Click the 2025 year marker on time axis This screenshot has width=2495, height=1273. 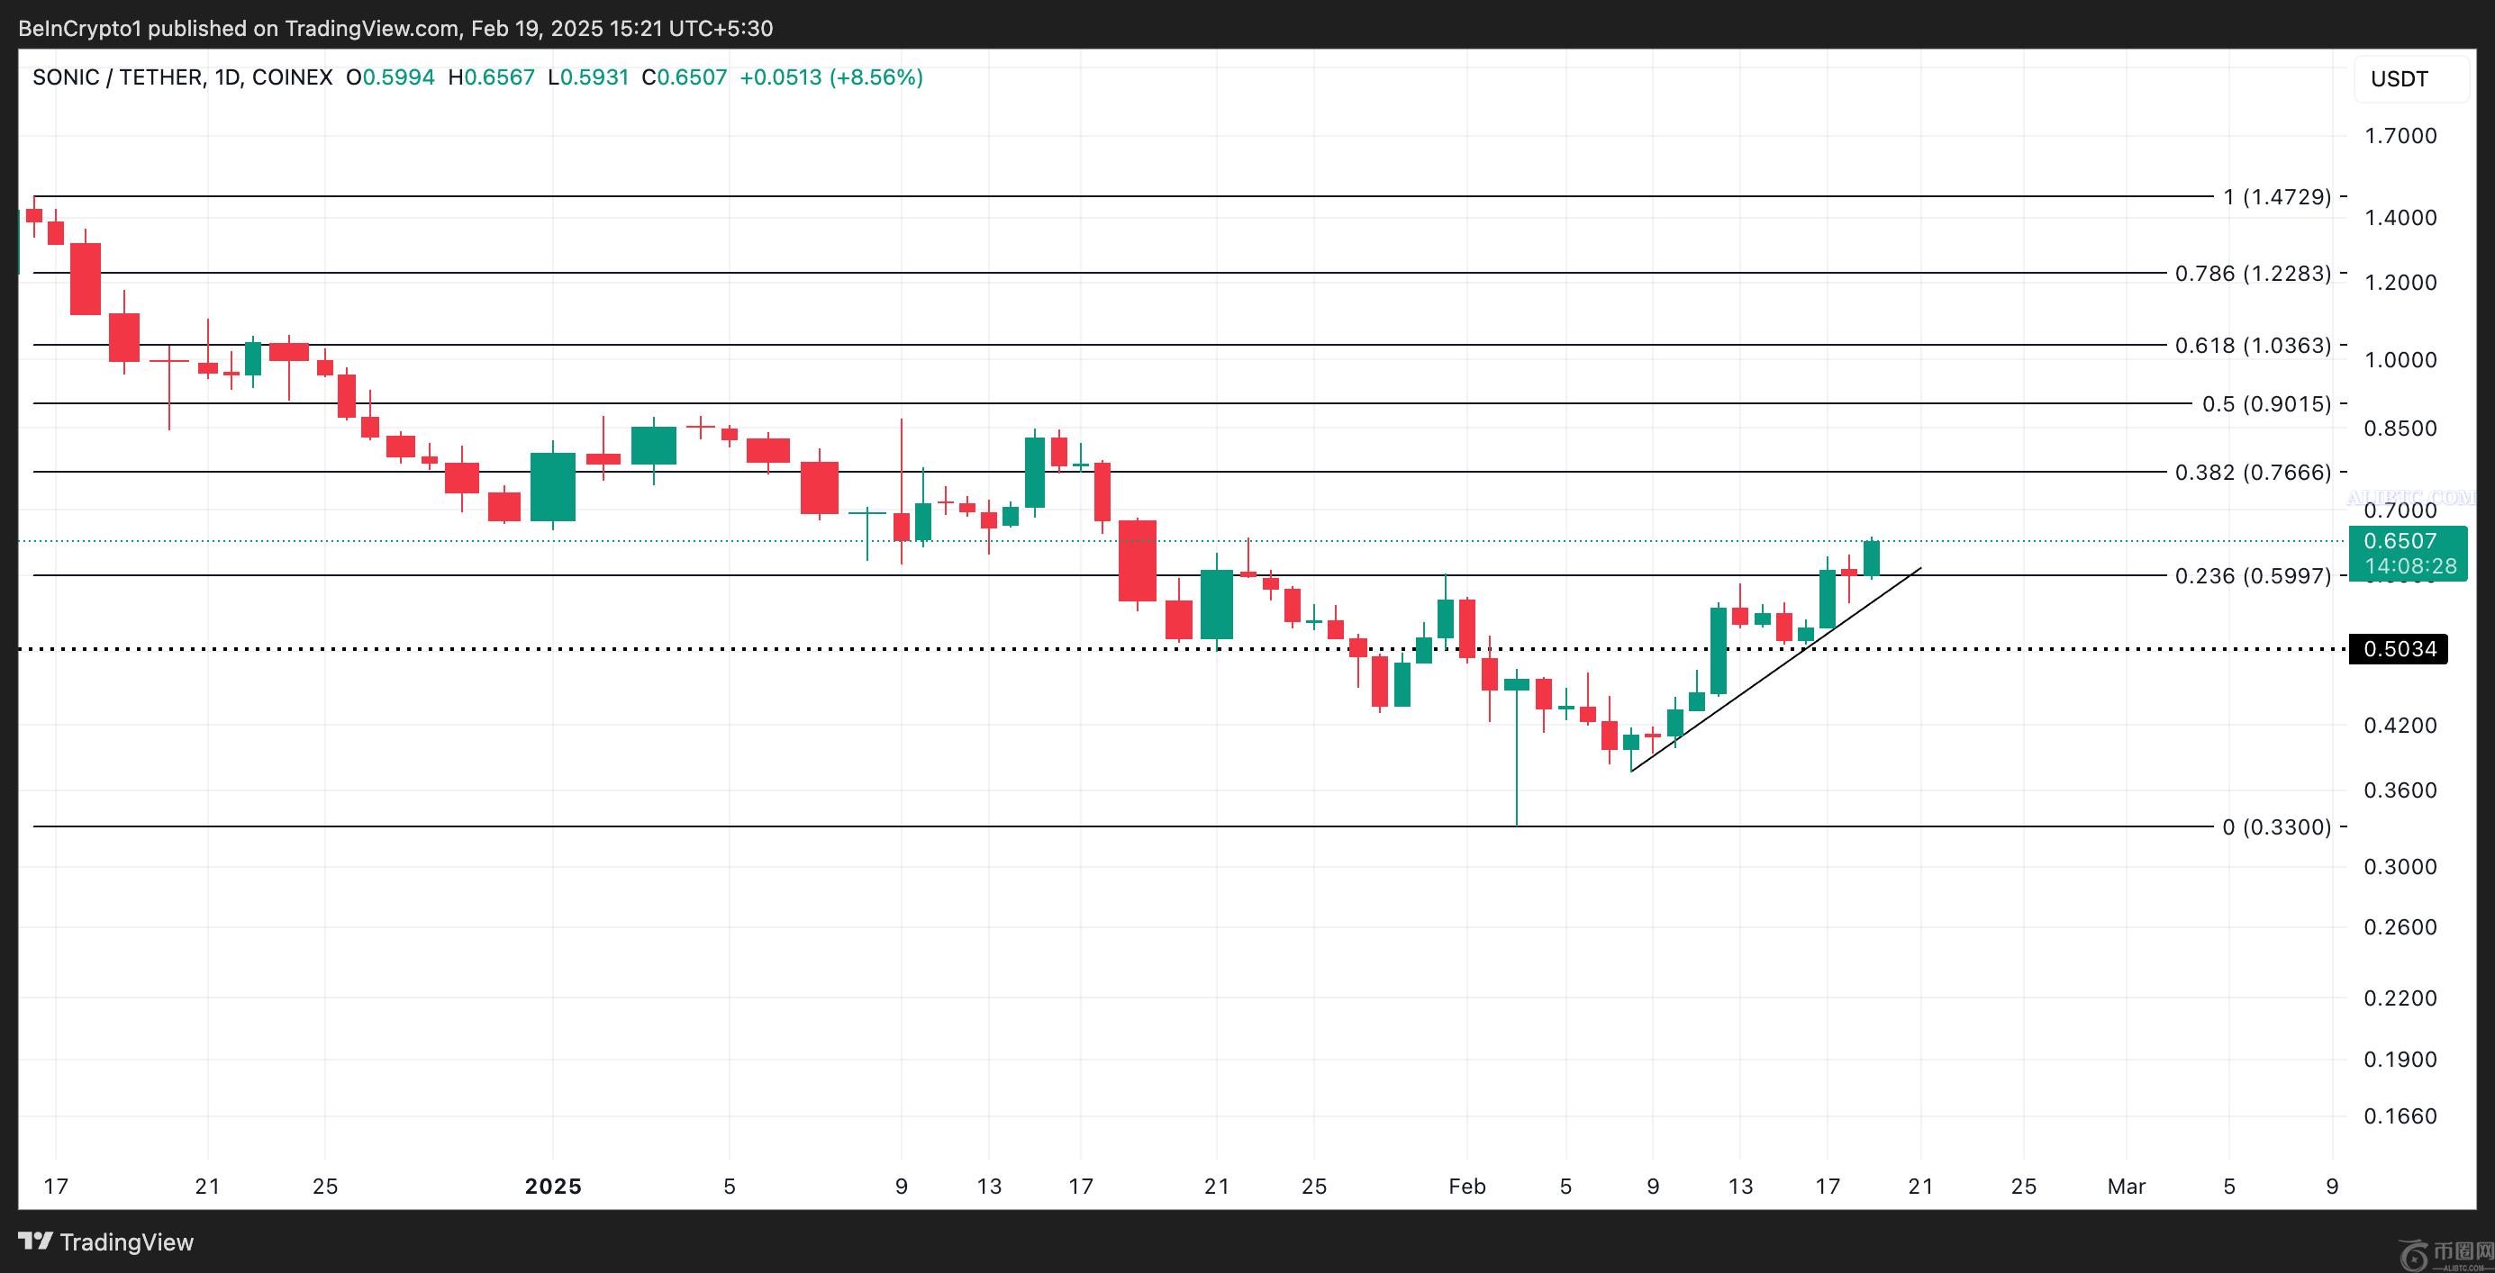pyautogui.click(x=553, y=1186)
